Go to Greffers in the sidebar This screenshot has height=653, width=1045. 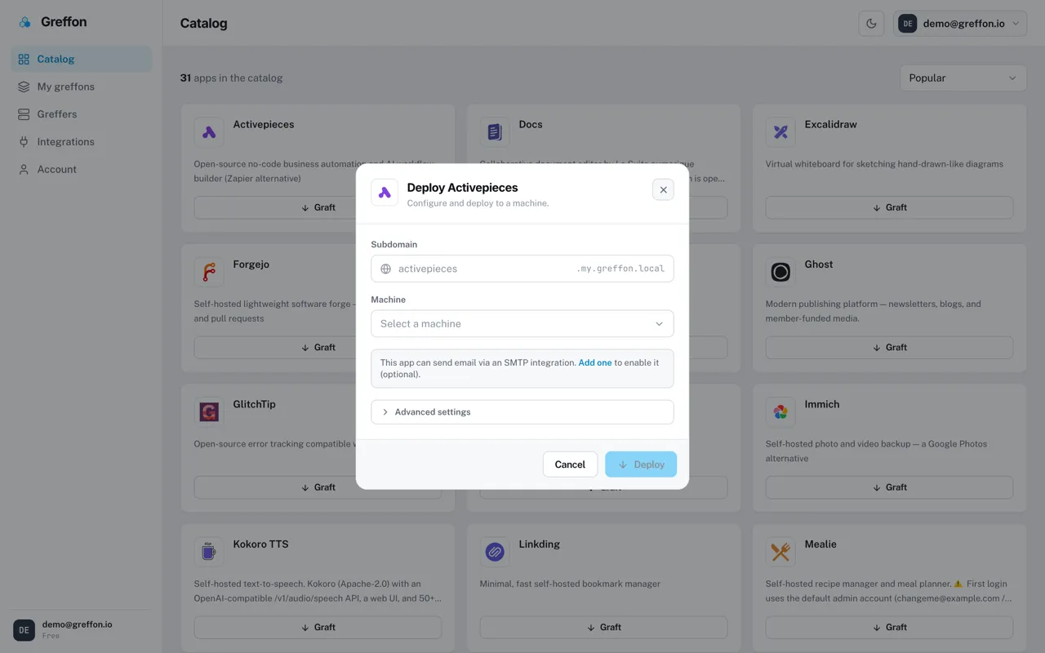[81, 114]
